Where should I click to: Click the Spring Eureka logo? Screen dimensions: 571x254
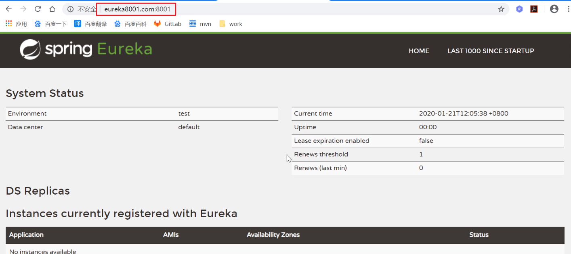click(x=86, y=49)
